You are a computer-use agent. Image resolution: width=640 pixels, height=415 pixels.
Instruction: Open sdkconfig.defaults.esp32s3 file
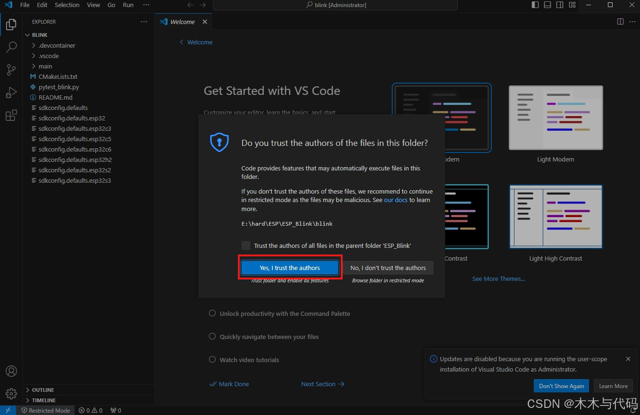tap(89, 180)
